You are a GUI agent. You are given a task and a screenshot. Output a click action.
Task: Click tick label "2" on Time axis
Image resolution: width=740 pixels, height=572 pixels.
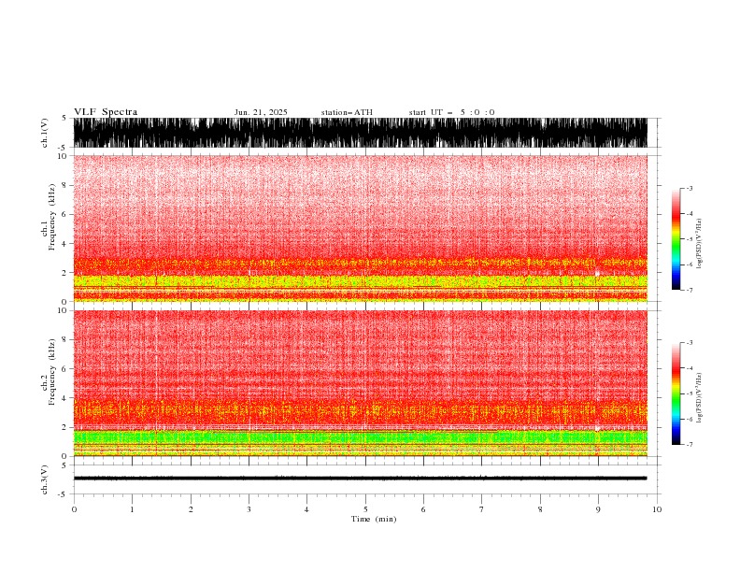[x=191, y=509]
